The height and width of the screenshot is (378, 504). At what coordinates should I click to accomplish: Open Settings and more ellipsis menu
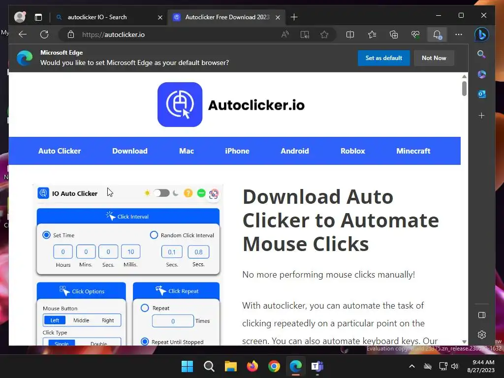tap(459, 34)
